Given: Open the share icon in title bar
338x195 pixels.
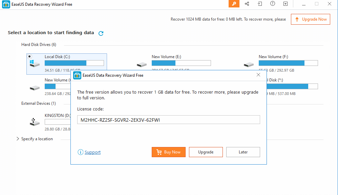Looking at the screenshot, I should coord(247,4).
